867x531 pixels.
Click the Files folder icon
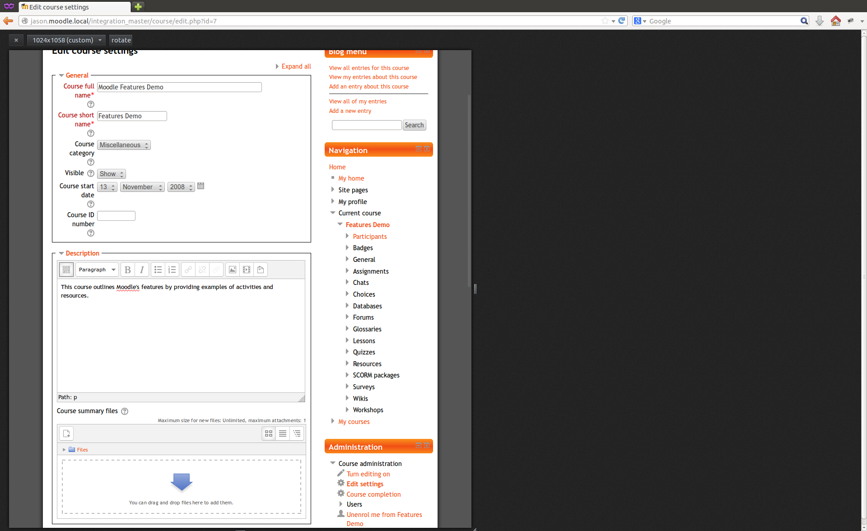click(72, 450)
